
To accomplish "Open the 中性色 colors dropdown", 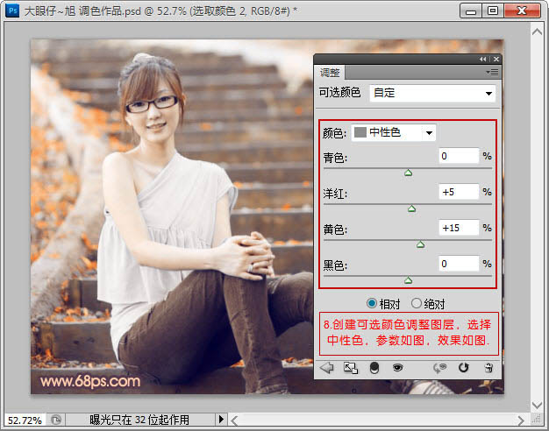I will [394, 132].
